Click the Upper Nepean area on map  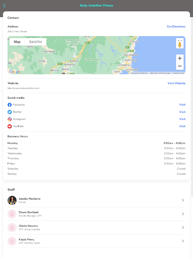coord(93,60)
